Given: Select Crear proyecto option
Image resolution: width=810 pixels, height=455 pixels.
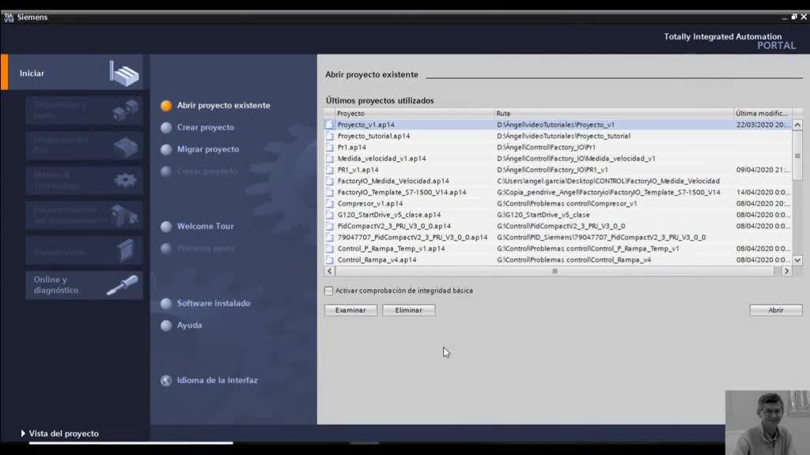Looking at the screenshot, I should tap(206, 127).
